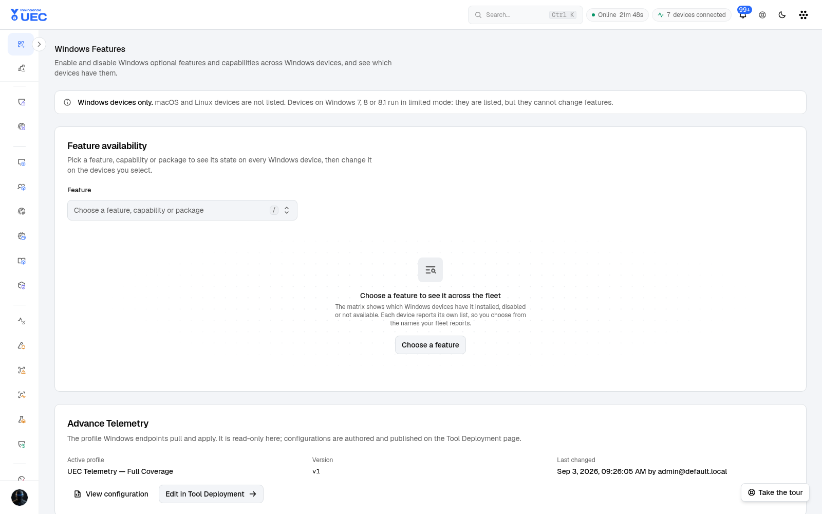Select the fingerprint scan sidebar icon
Viewport: 822px width, 514px height.
(21, 126)
